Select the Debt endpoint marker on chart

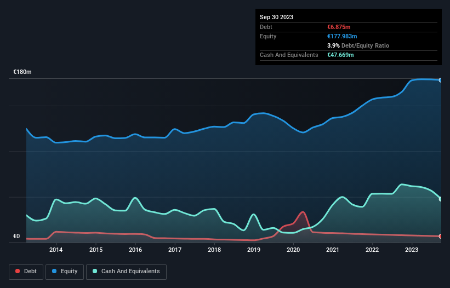(x=441, y=236)
